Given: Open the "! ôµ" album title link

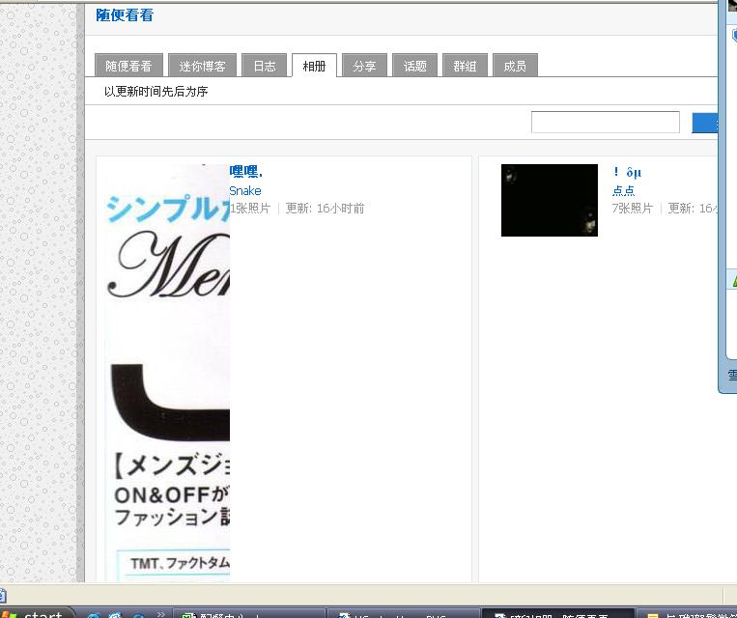Looking at the screenshot, I should pyautogui.click(x=626, y=172).
